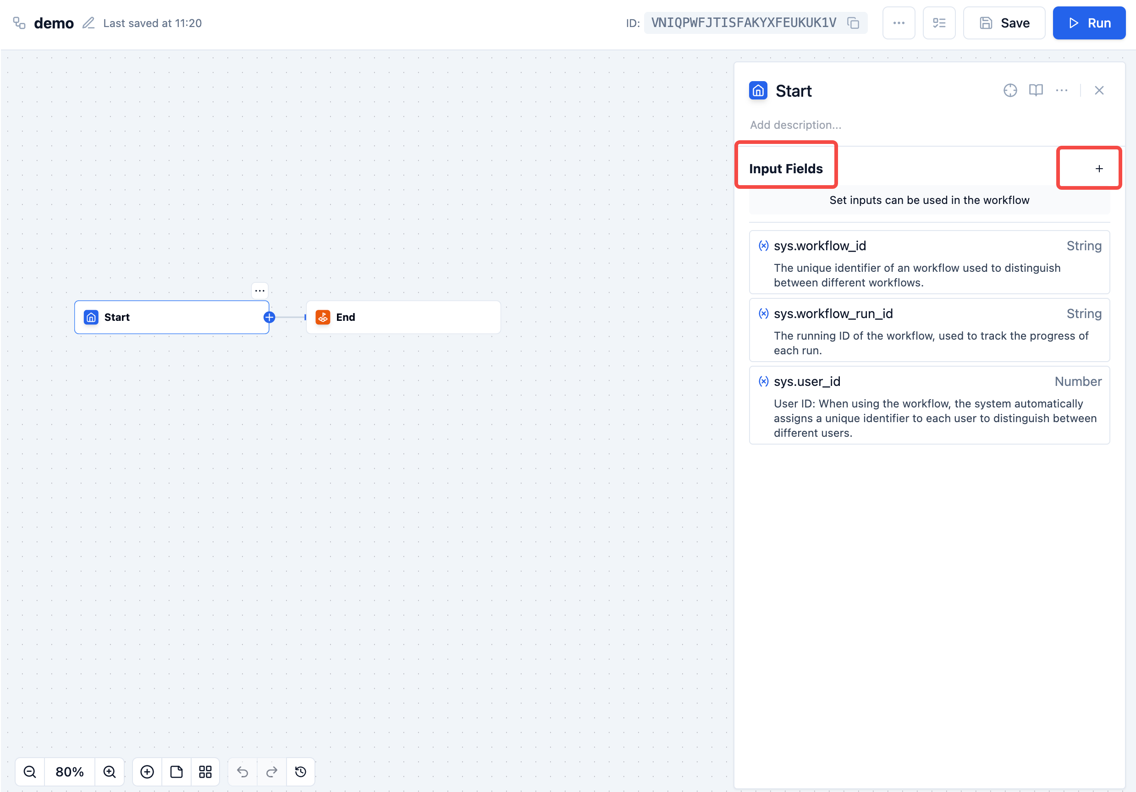The width and height of the screenshot is (1136, 792).
Task: Select the zoom out magnifier icon
Action: [30, 772]
